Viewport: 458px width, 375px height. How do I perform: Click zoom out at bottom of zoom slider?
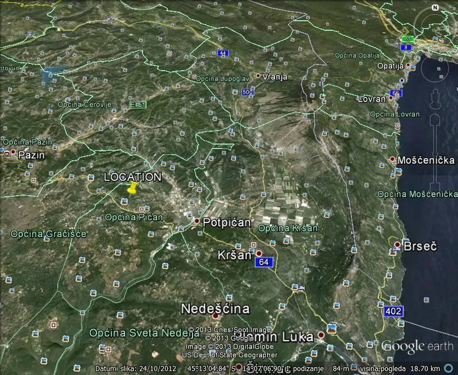[x=434, y=186]
